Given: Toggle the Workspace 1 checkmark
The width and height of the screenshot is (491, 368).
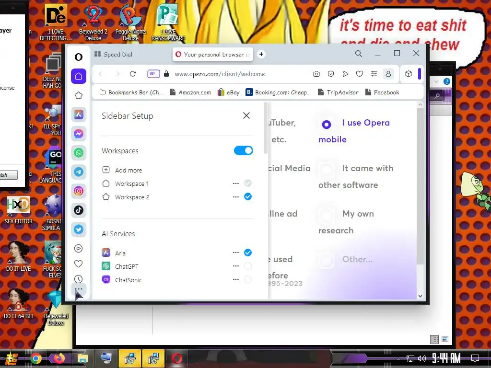Looking at the screenshot, I should tap(248, 183).
